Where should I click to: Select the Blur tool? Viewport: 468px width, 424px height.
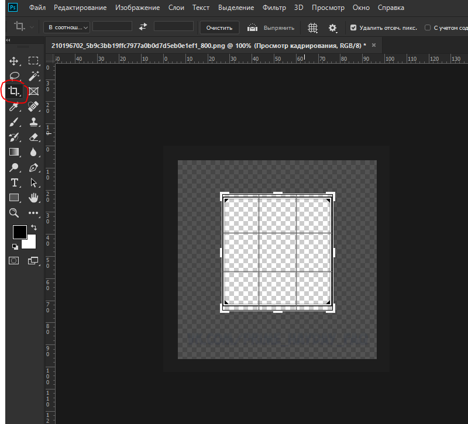[33, 152]
